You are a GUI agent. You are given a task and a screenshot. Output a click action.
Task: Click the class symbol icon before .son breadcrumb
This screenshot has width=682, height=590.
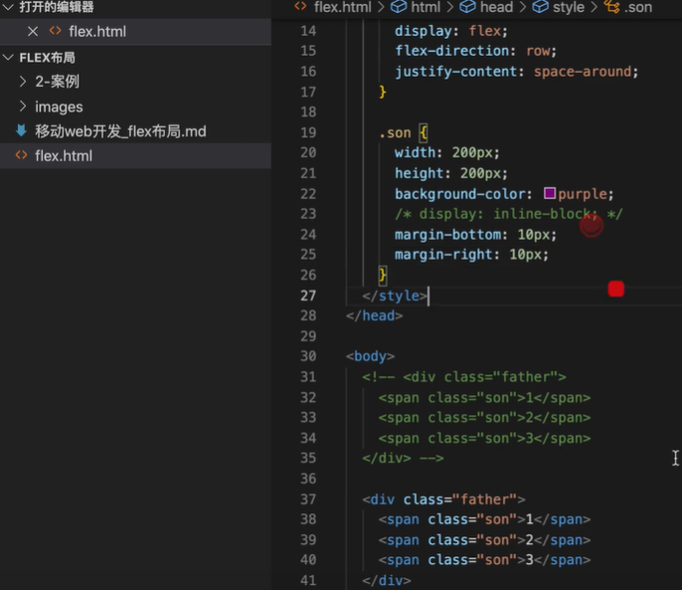(611, 7)
